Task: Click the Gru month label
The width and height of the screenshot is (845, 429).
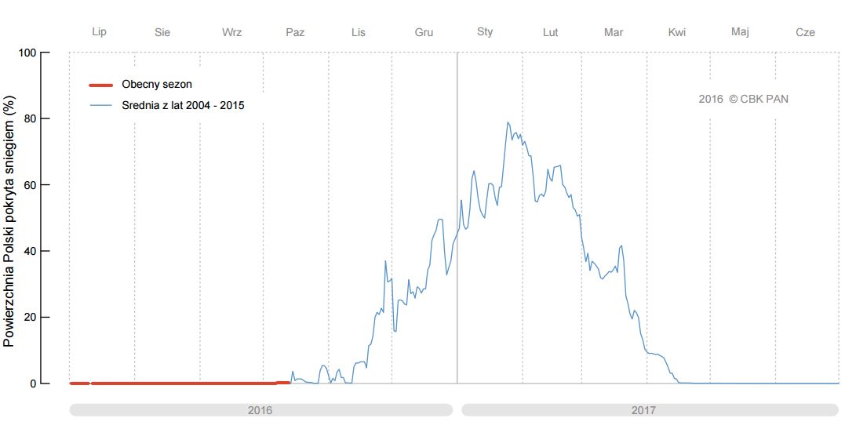Action: pos(424,32)
